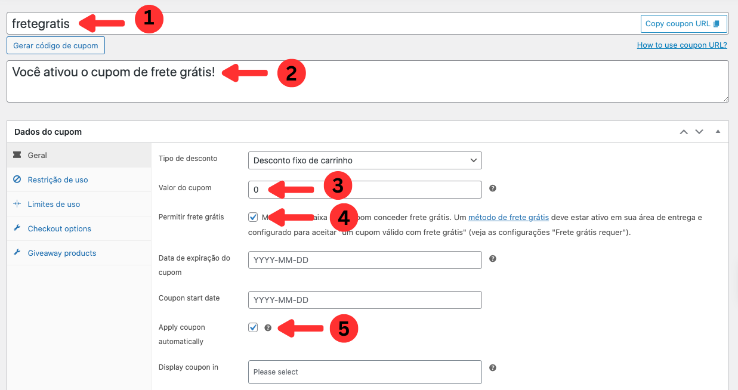Select Giveaway products tab
The width and height of the screenshot is (738, 390).
click(61, 253)
